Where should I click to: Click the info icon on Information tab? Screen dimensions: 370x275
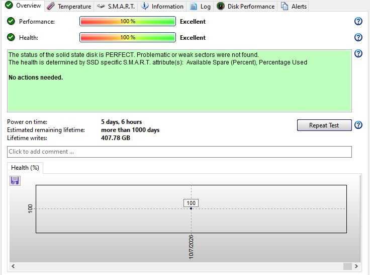point(145,6)
